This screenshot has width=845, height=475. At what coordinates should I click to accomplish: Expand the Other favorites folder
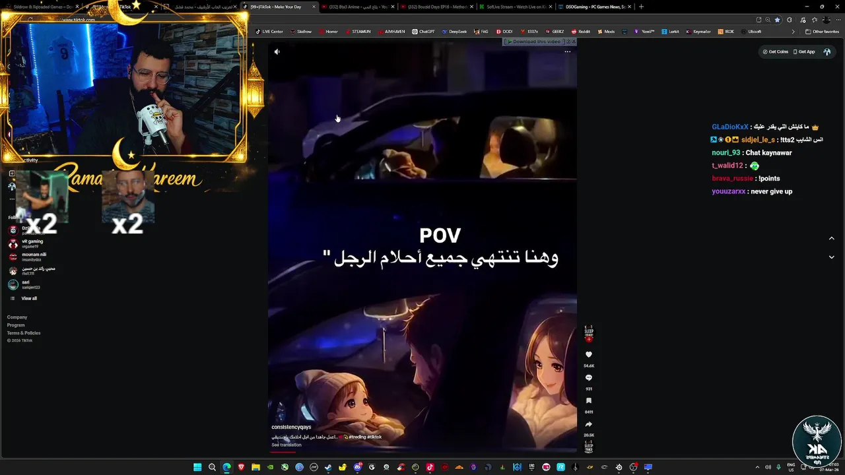(x=822, y=32)
